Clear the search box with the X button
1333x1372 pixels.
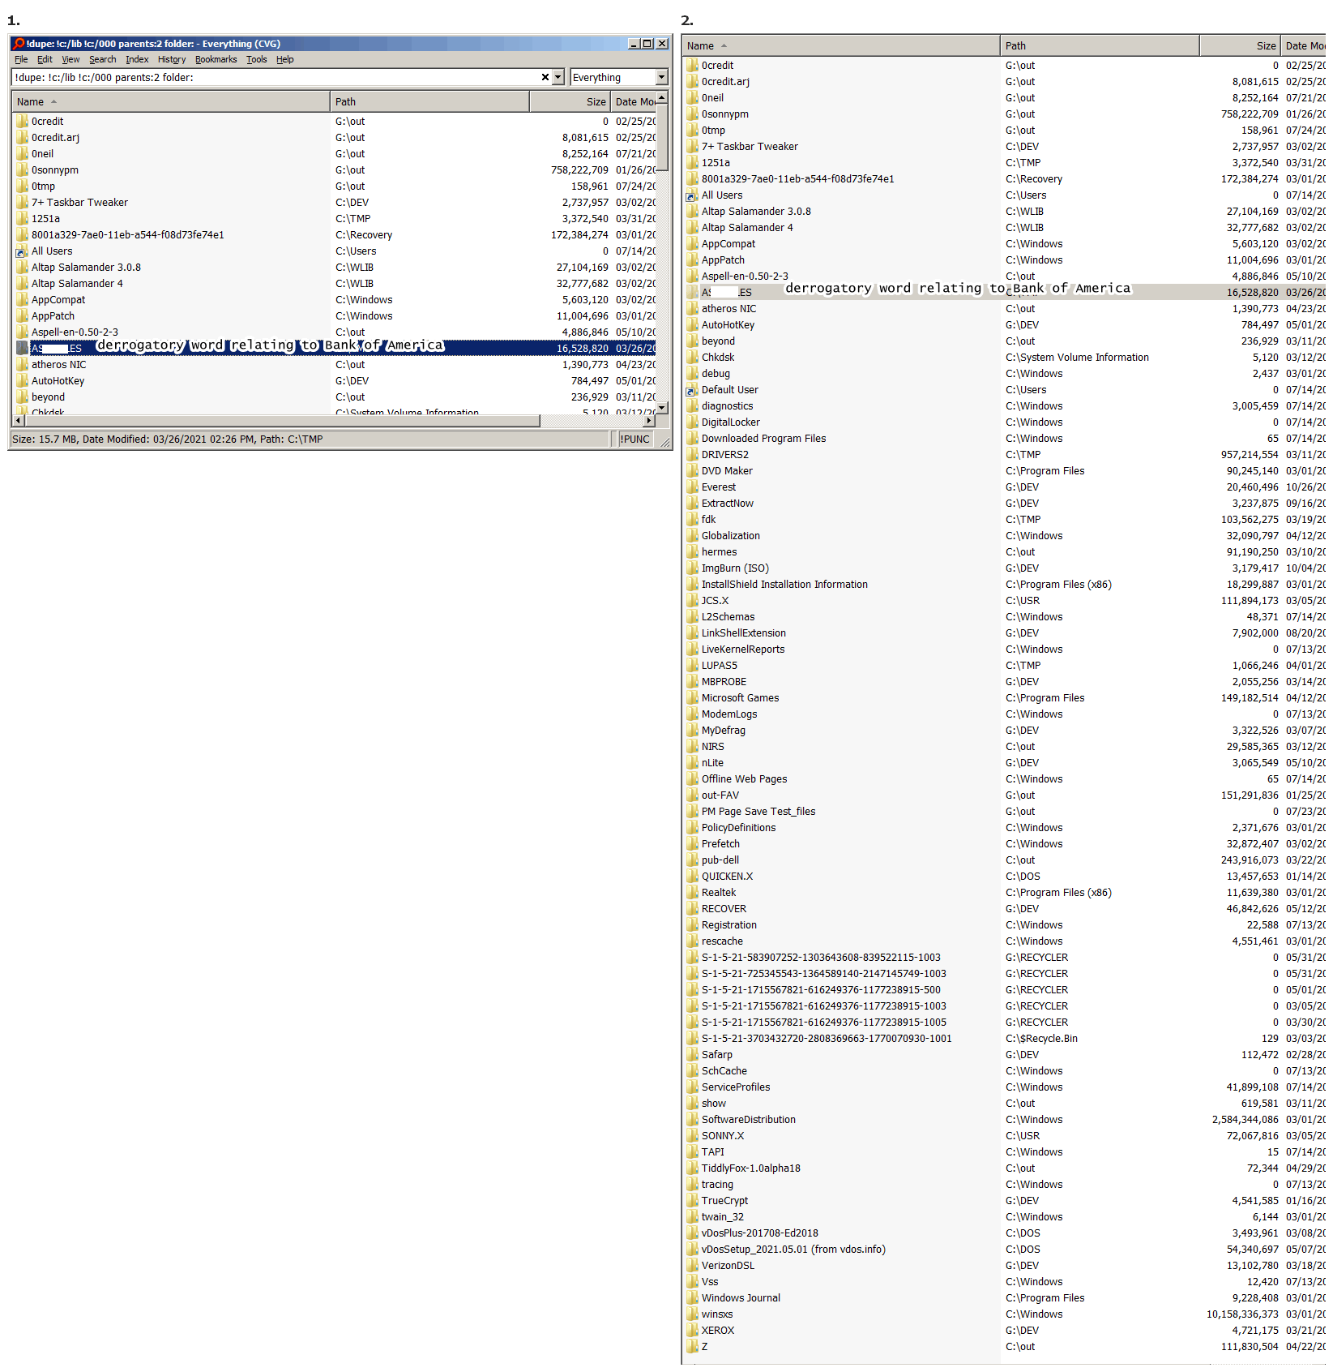[x=545, y=77]
